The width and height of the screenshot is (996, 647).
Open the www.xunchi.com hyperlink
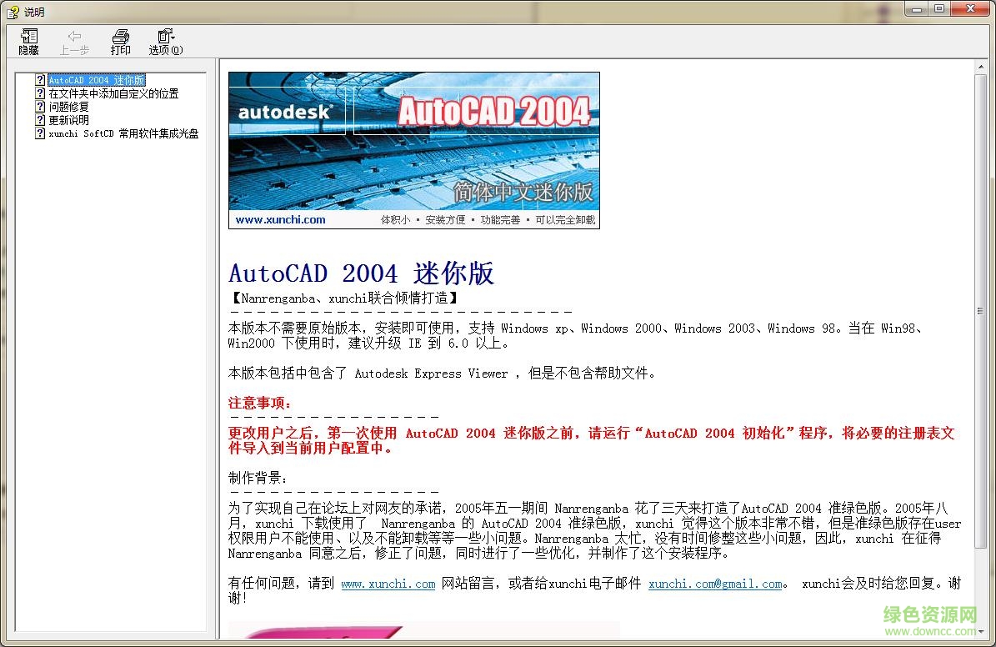click(x=388, y=584)
